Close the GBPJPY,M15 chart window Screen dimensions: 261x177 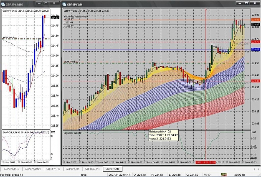pos(54,3)
